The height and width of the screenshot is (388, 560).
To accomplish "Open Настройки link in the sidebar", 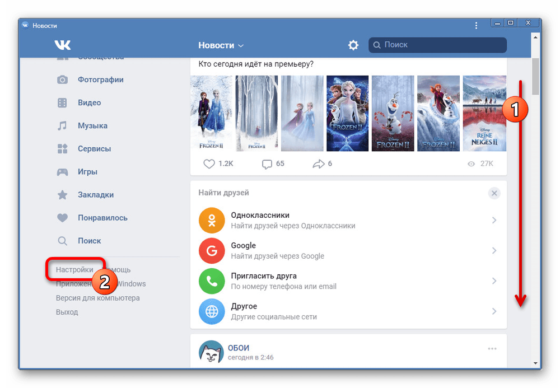I will click(74, 270).
